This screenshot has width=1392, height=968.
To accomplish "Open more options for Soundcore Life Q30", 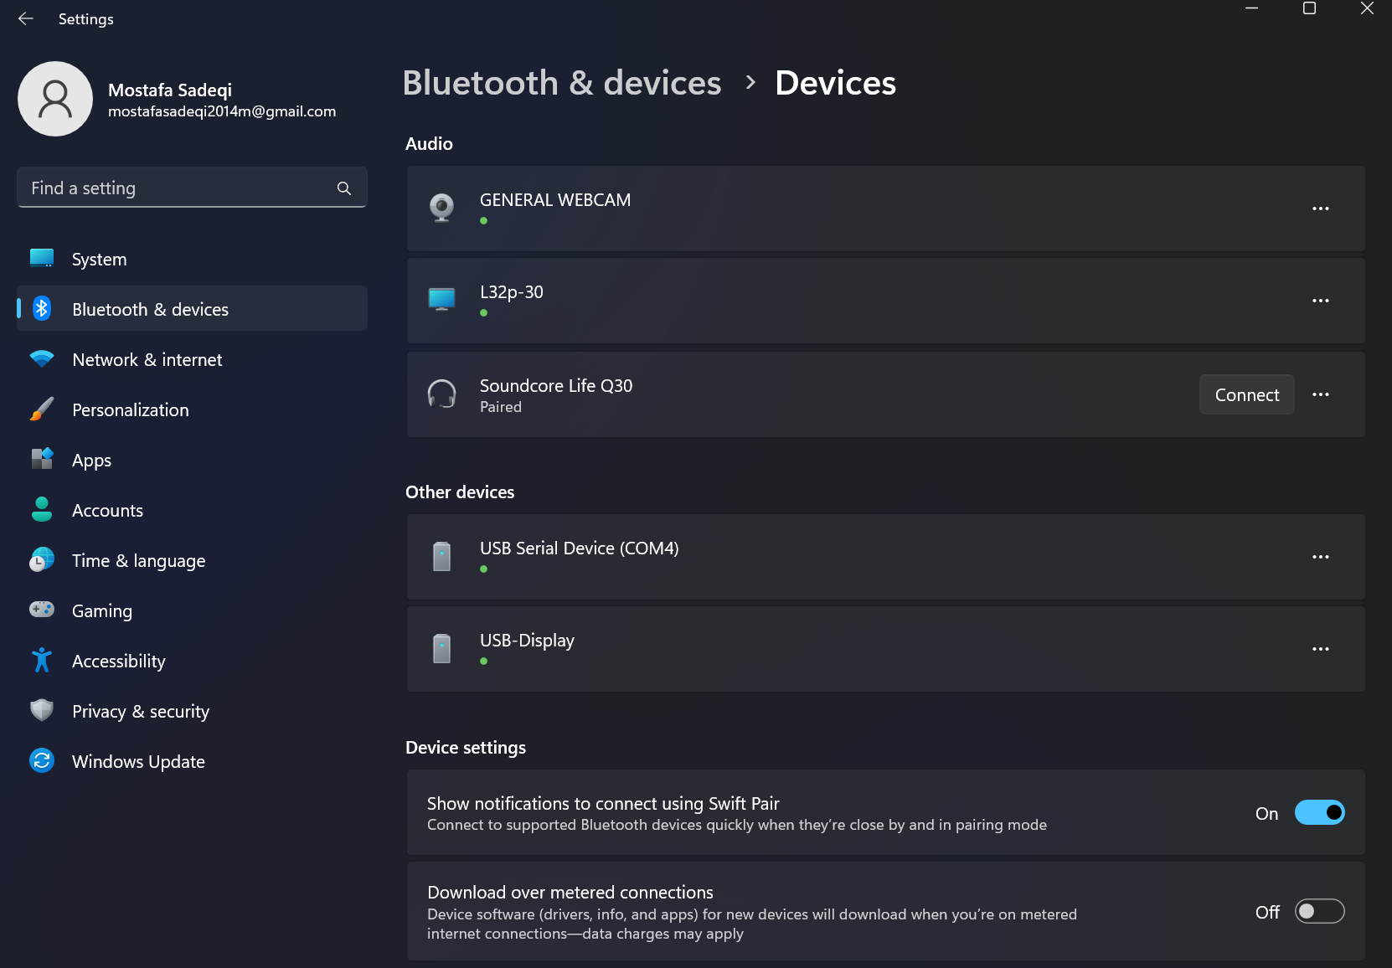I will [1321, 394].
